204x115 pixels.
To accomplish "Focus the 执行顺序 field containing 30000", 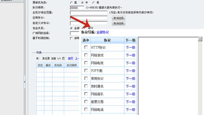I will [77, 8].
